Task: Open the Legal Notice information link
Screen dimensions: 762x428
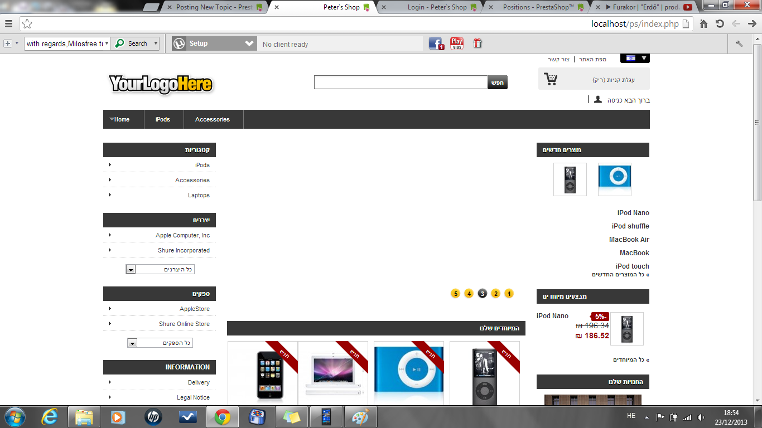Action: [x=193, y=397]
